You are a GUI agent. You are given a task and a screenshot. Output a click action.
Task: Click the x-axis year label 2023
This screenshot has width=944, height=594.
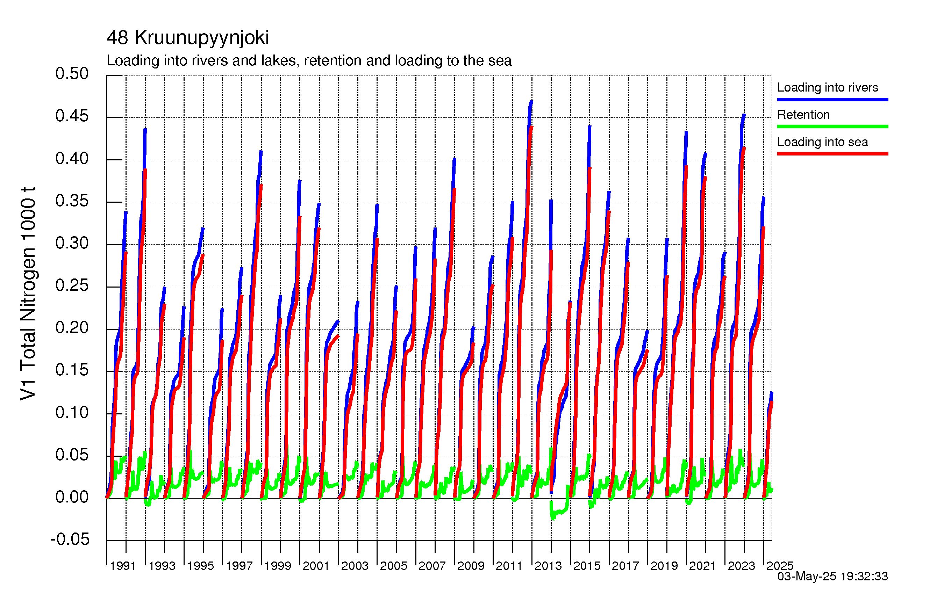pos(741,566)
